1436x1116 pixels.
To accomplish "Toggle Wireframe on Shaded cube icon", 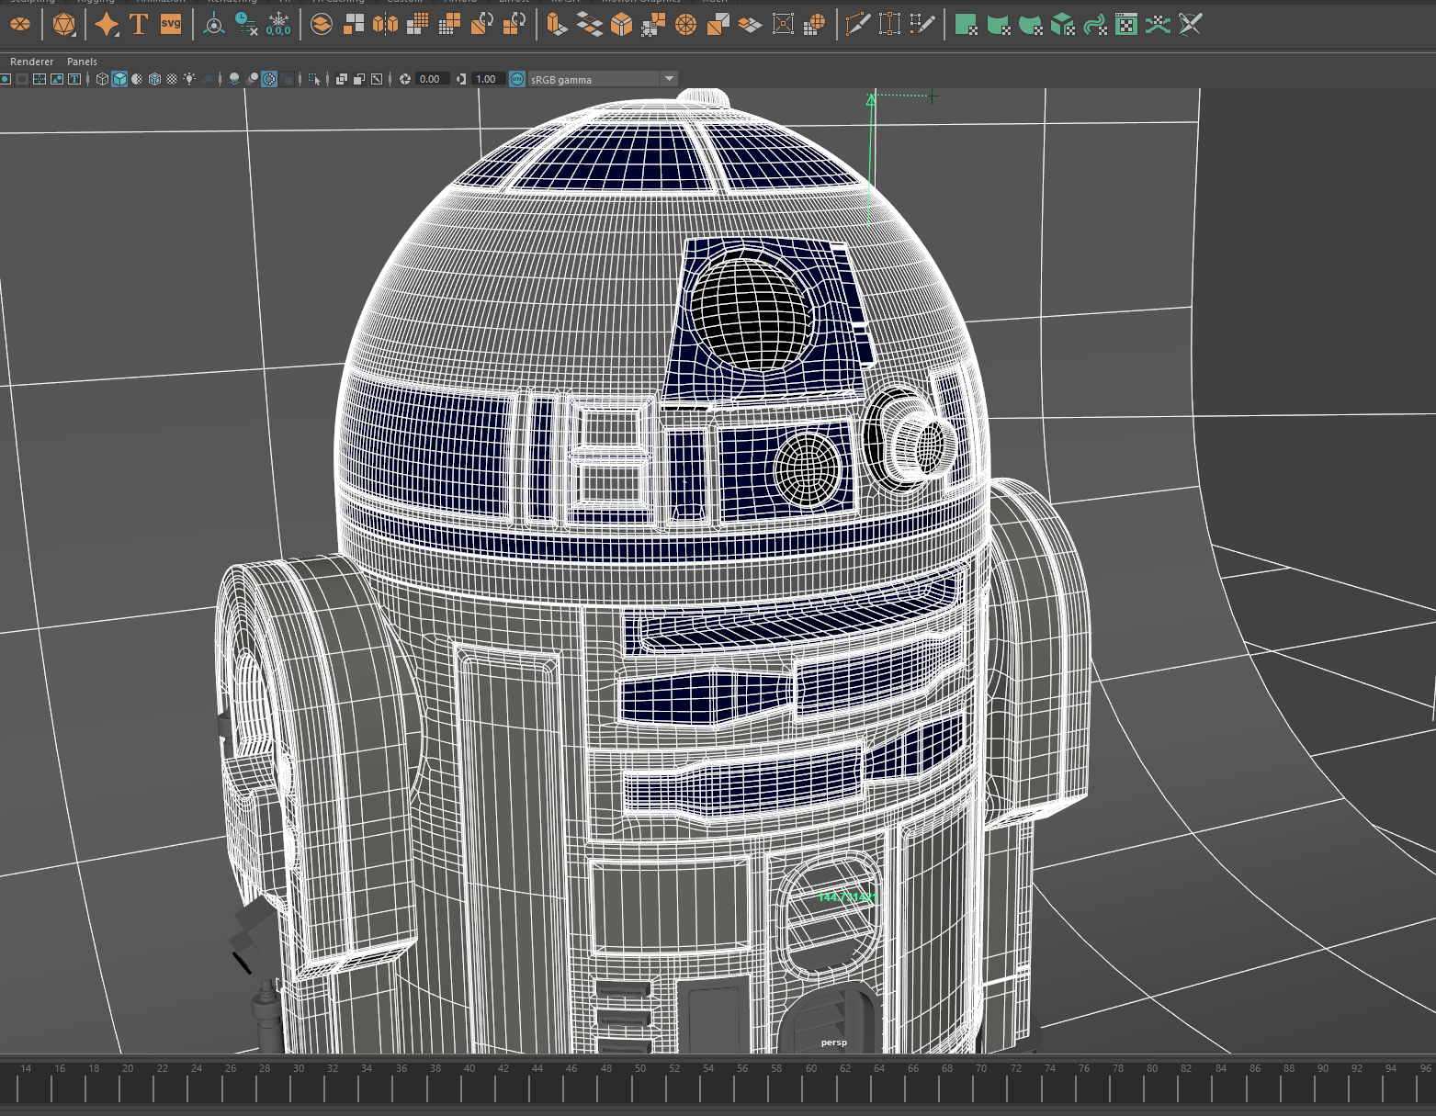I will tap(154, 79).
